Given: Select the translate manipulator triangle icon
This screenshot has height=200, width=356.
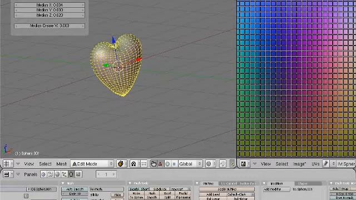Looking at the screenshot, I should (x=160, y=164).
